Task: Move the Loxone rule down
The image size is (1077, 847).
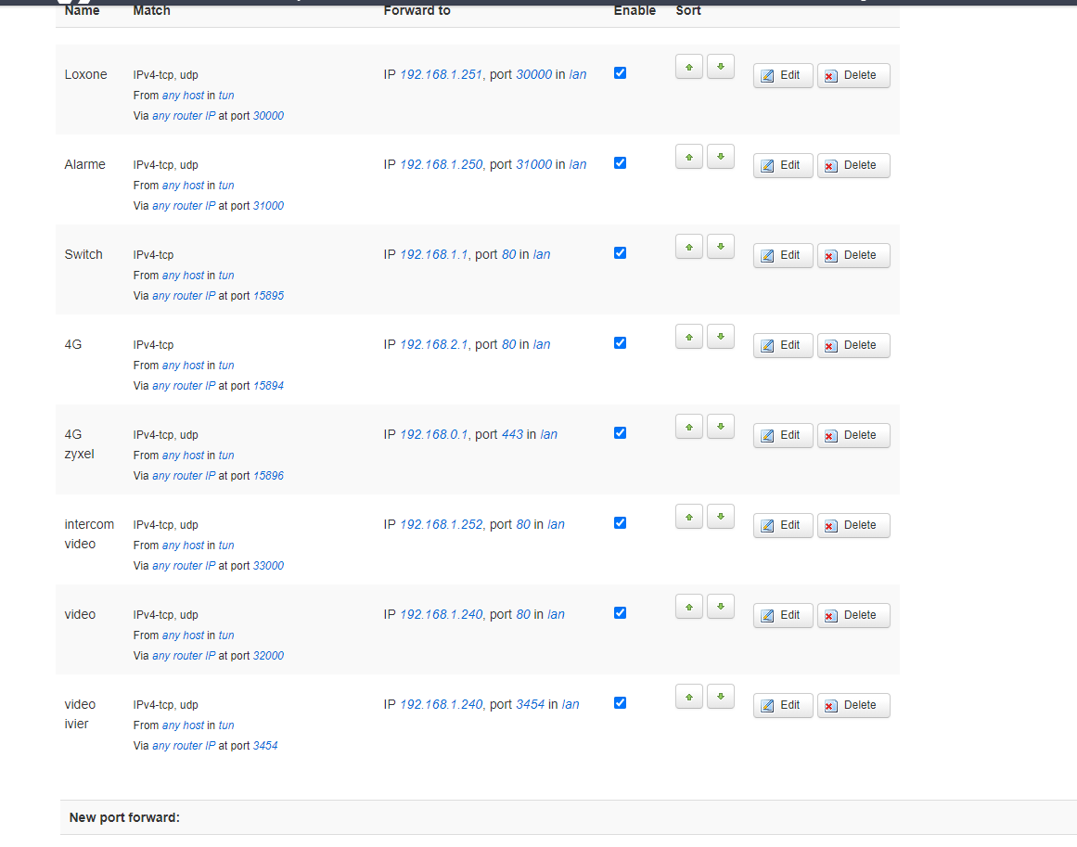Action: click(x=720, y=67)
